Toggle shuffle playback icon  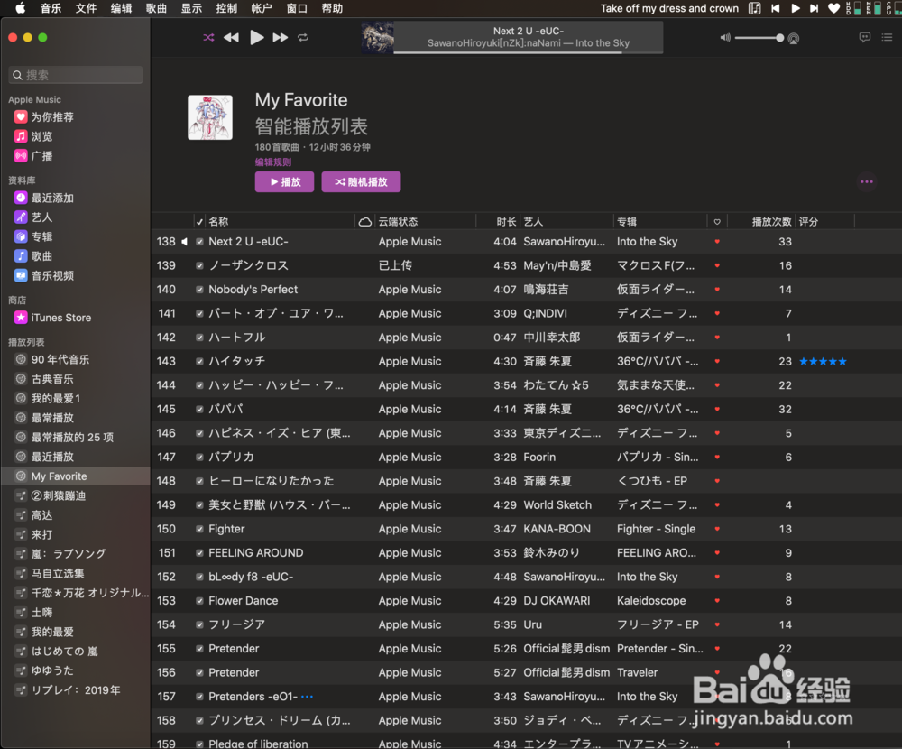coord(208,37)
